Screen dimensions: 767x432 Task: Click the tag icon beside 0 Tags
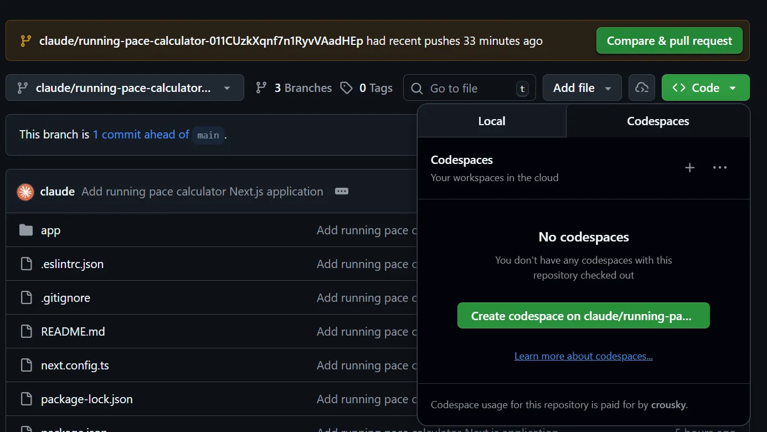pos(347,88)
